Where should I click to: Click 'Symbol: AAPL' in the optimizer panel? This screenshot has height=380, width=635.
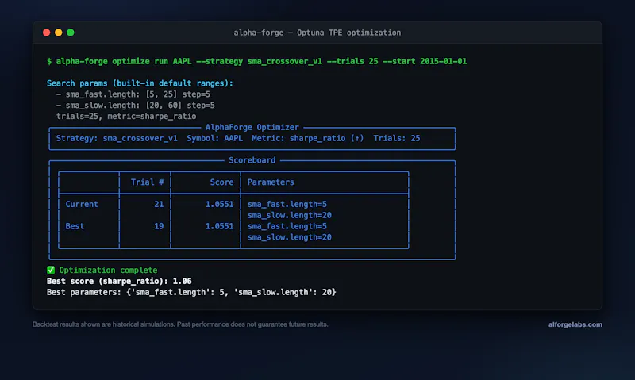pos(214,138)
